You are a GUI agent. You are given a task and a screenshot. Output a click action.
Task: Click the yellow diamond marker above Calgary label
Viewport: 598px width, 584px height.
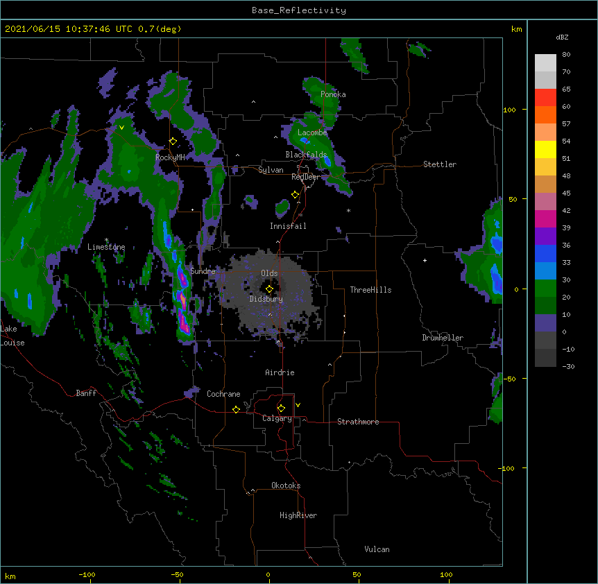(281, 409)
